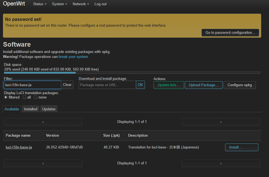This screenshot has height=177, width=269.
Task: Click the top 'Displaying 1-1 of 1' text
Action: coord(132,122)
